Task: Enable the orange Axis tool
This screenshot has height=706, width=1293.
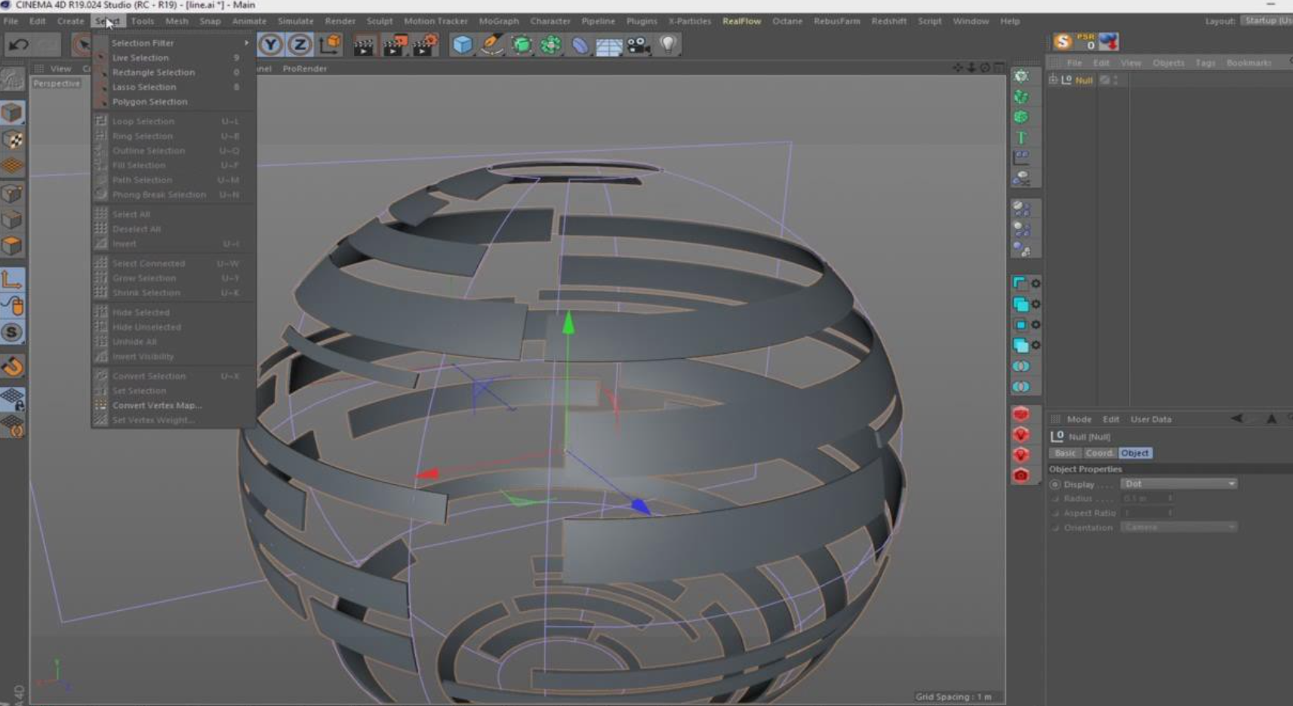Action: pyautogui.click(x=12, y=281)
